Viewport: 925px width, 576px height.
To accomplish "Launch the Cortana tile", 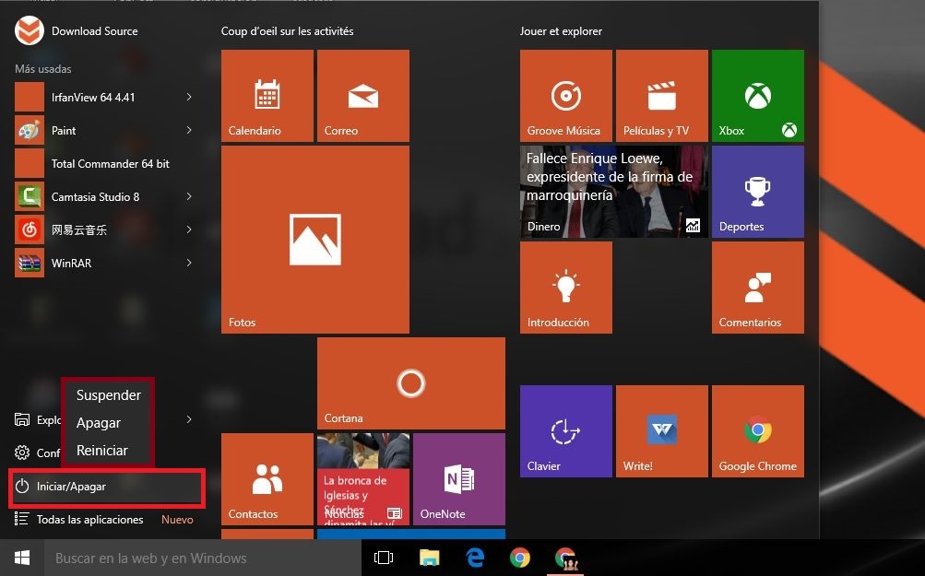I will 411,383.
